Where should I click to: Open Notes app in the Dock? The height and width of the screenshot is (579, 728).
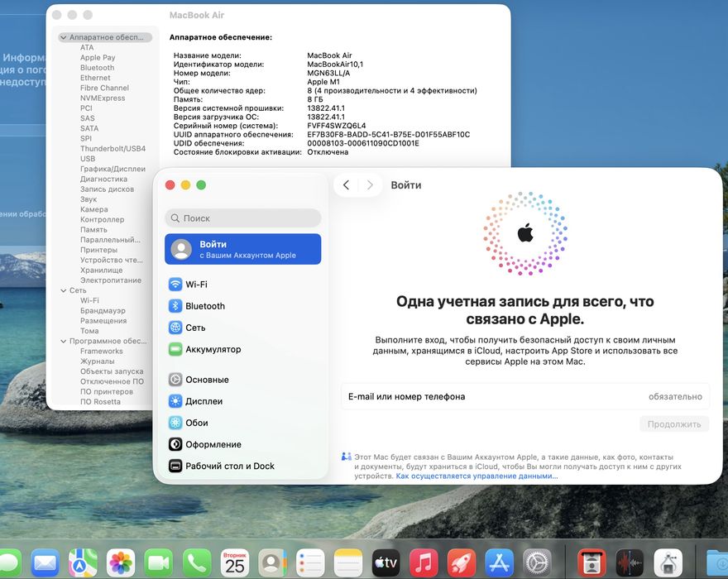click(348, 562)
